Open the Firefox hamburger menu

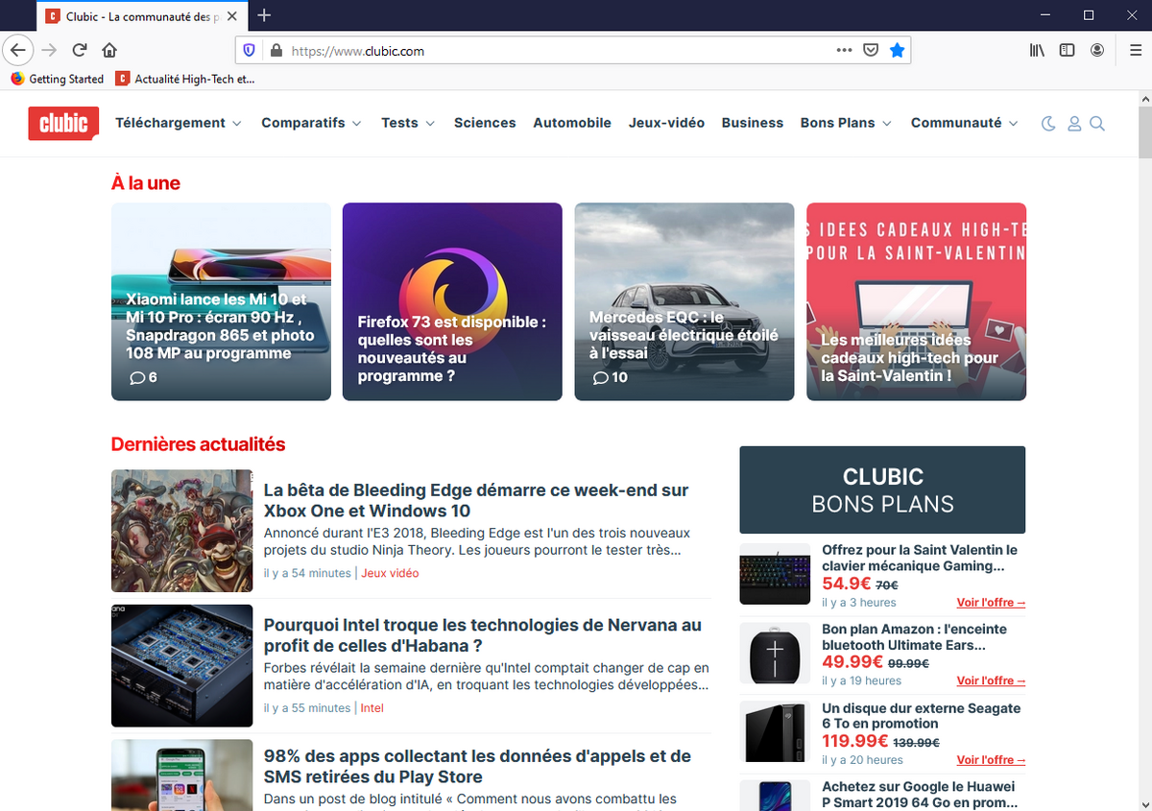pos(1135,50)
